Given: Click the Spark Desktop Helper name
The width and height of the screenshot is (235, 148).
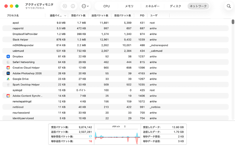Looking at the screenshot, I should pos(26,85).
